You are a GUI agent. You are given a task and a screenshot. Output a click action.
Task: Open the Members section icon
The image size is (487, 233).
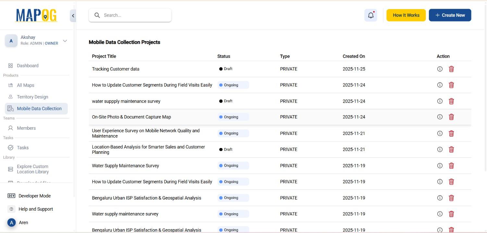[10, 128]
